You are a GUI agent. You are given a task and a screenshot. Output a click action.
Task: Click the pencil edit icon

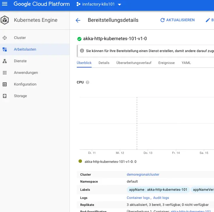pyautogui.click(x=208, y=20)
